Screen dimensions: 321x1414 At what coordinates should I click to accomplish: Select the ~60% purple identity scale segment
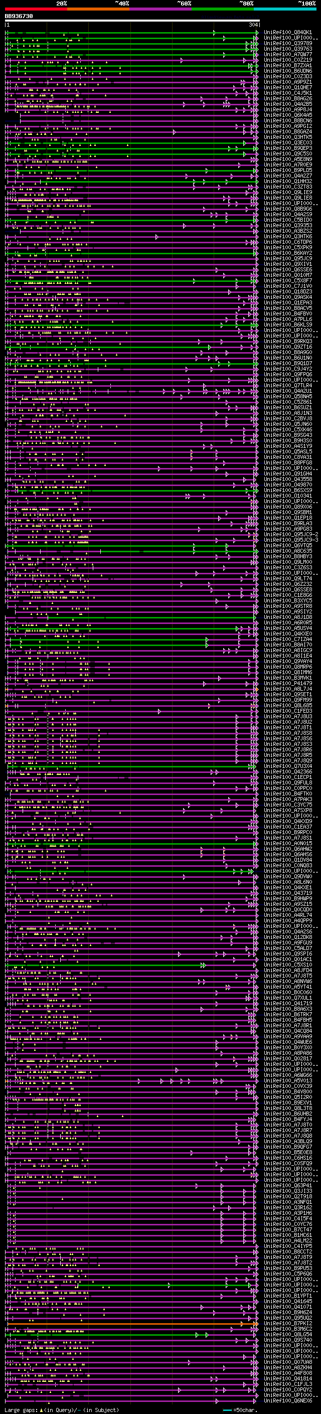(x=161, y=9)
